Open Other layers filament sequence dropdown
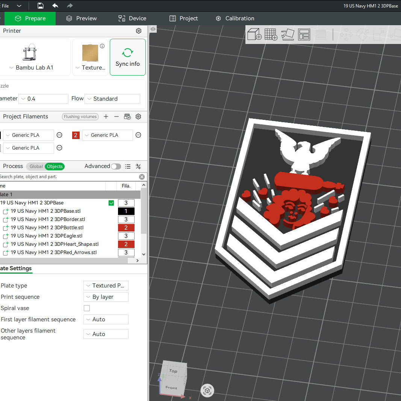Viewport: 401px width, 401px height. 106,334
